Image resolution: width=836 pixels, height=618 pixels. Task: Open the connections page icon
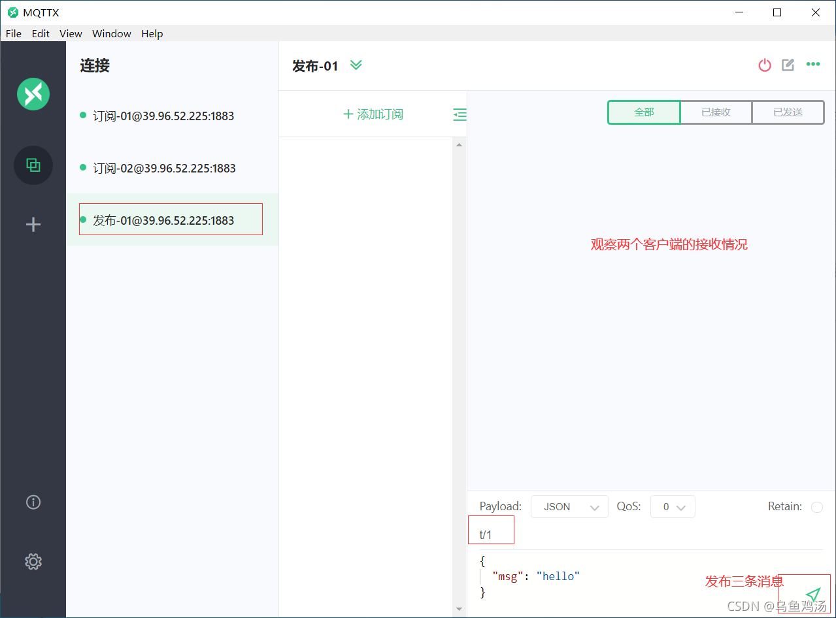click(33, 165)
